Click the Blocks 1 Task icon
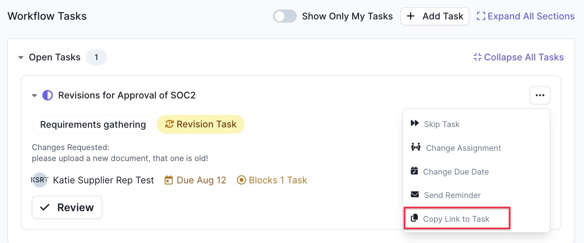 pos(241,180)
